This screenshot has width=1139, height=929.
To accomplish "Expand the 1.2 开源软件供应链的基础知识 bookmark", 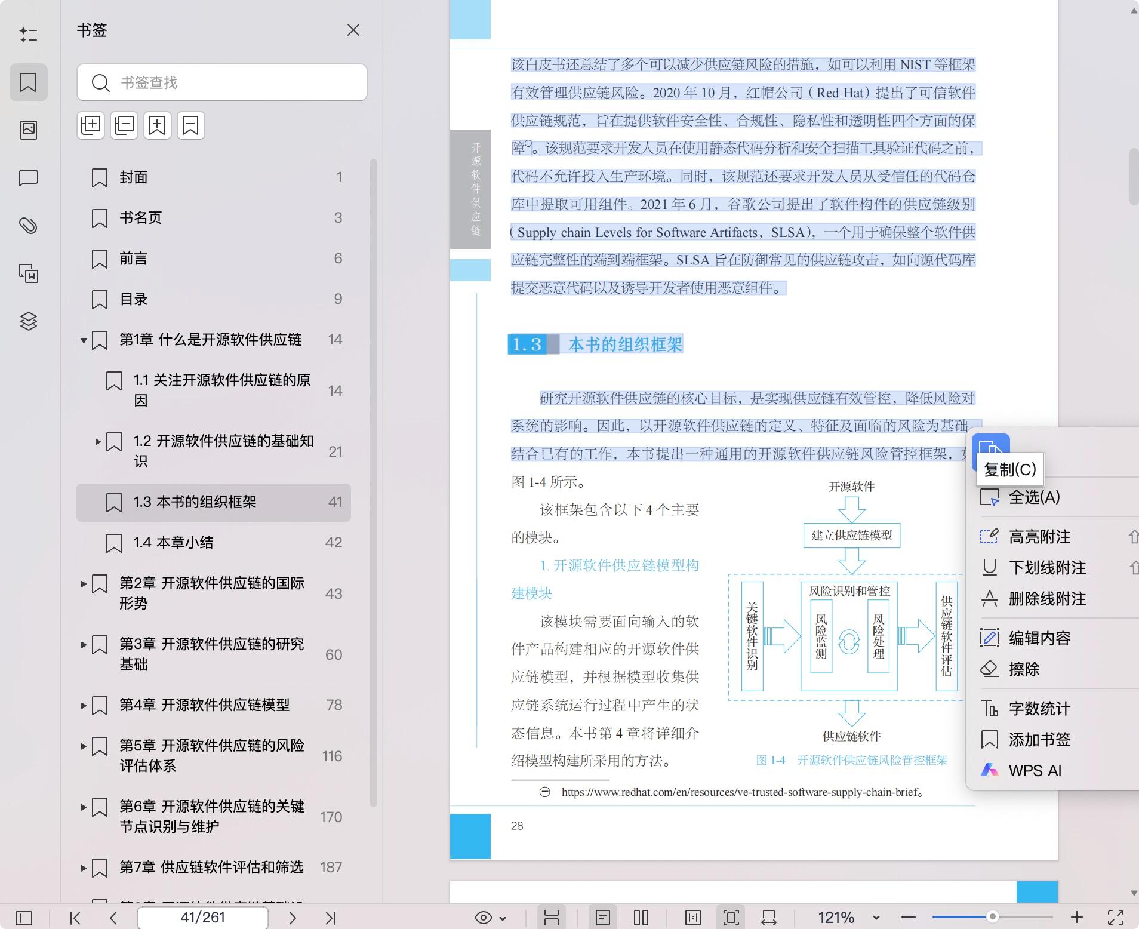I will pos(98,442).
